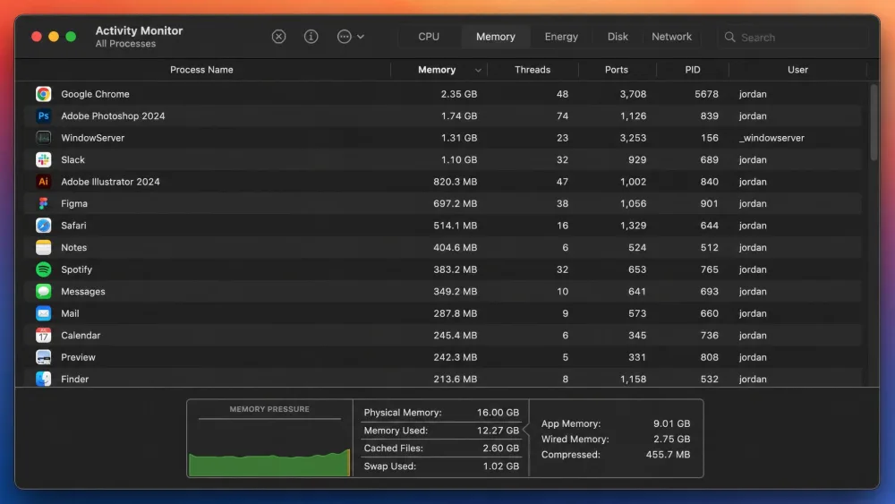This screenshot has height=504, width=895.
Task: Click the Compressed 455.7 MB value
Action: point(668,455)
